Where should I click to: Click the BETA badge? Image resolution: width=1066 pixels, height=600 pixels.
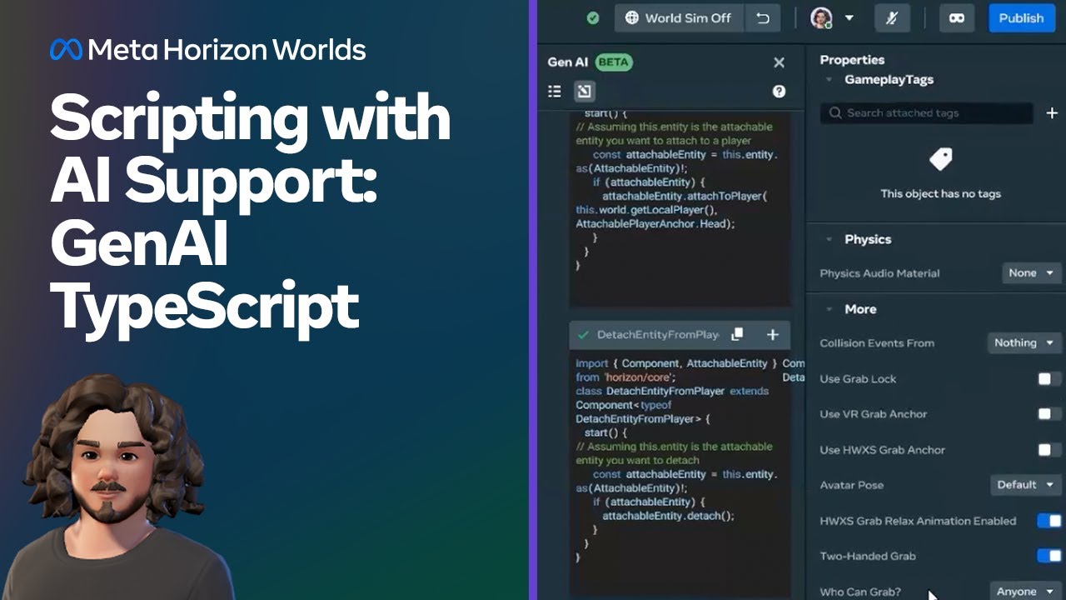click(x=614, y=62)
